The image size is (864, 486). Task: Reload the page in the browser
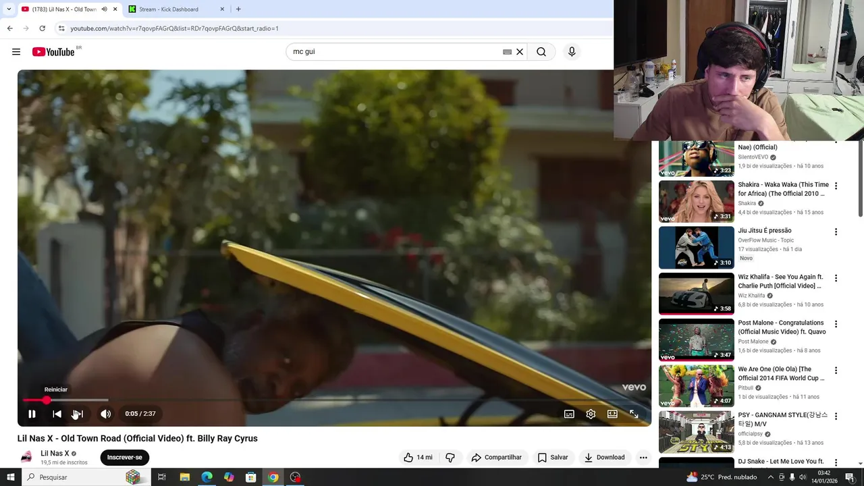click(x=42, y=28)
